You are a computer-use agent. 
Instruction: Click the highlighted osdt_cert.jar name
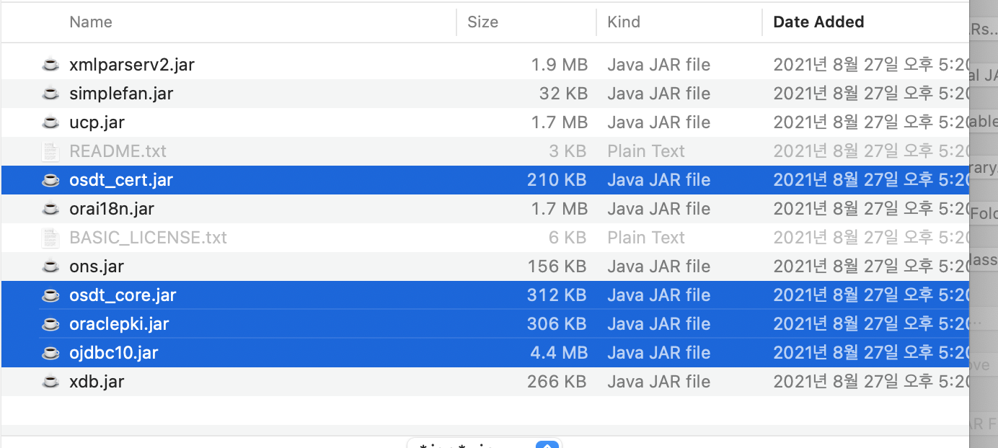121,180
